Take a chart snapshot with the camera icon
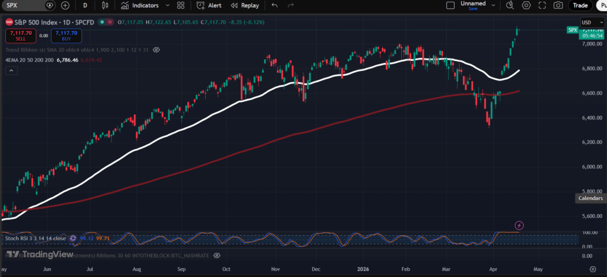The width and height of the screenshot is (607, 277). 558,5
